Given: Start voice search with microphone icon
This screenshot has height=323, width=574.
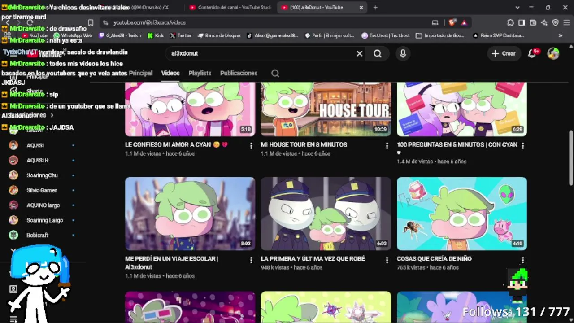Looking at the screenshot, I should point(403,53).
